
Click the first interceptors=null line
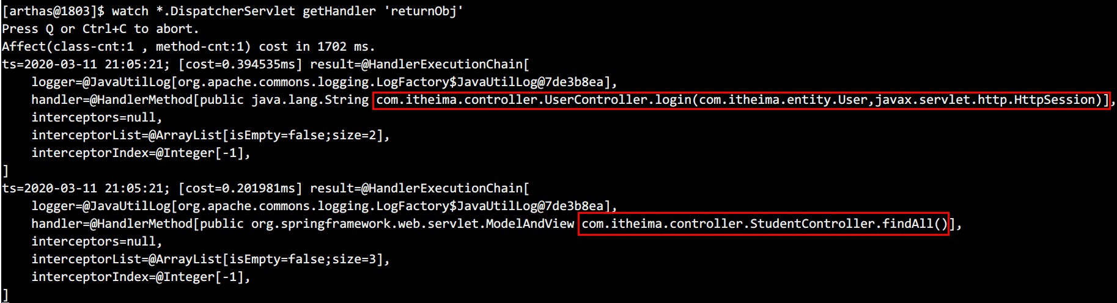(97, 117)
